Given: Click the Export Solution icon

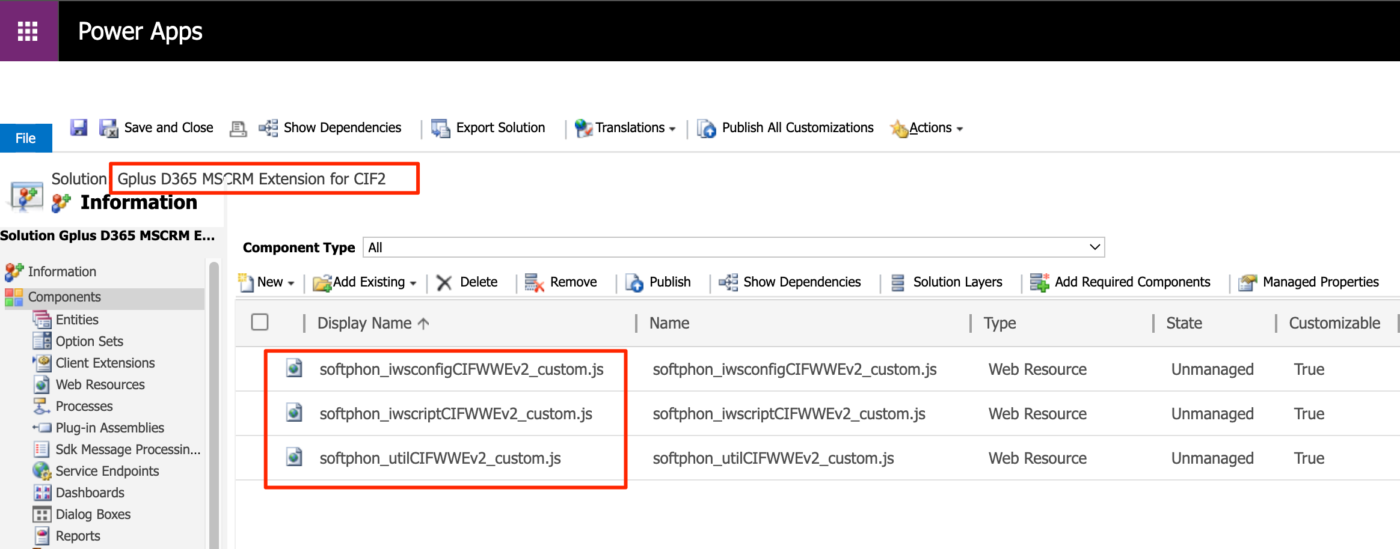Looking at the screenshot, I should [441, 128].
